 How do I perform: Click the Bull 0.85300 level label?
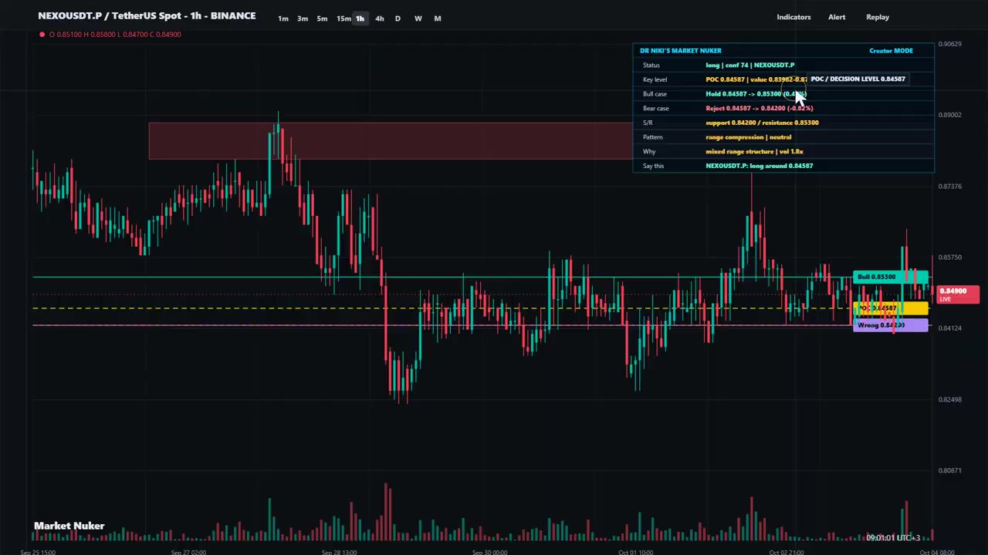point(891,277)
